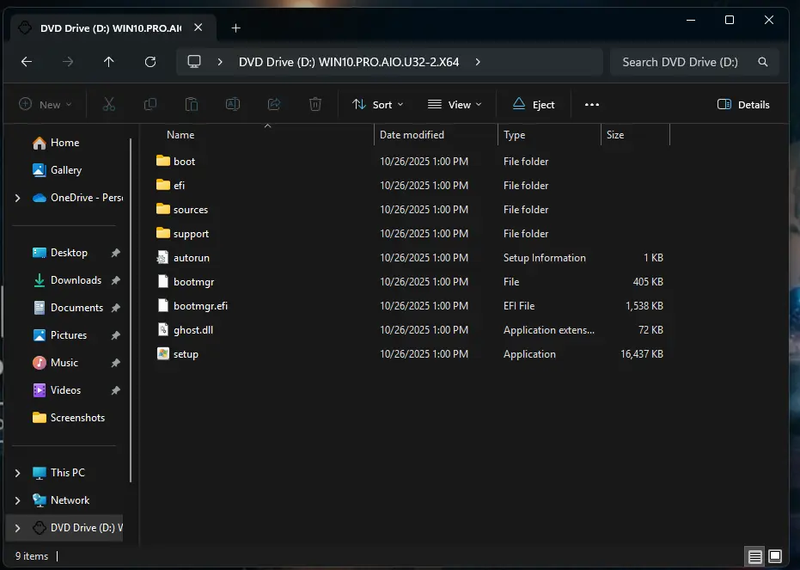
Task: Click the pin icon next to Documents
Action: 116,308
